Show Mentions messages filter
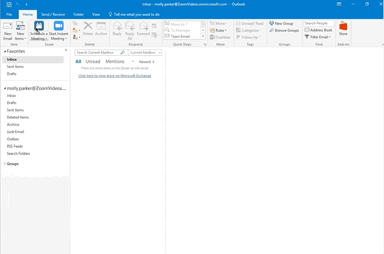The width and height of the screenshot is (384, 254). tap(115, 61)
